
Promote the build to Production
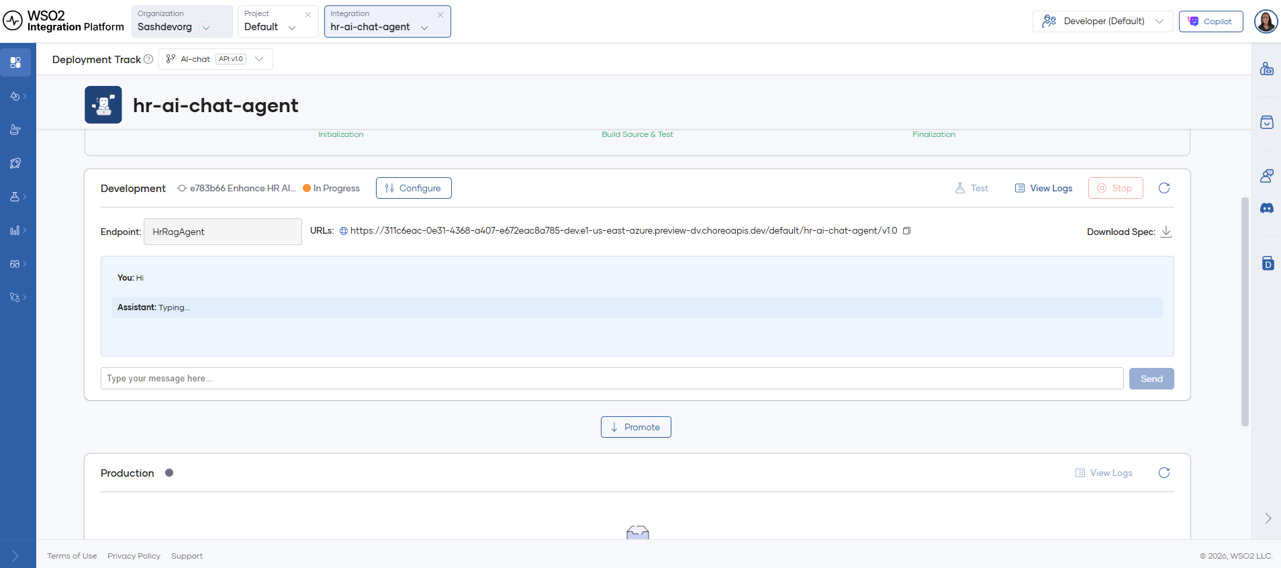636,427
